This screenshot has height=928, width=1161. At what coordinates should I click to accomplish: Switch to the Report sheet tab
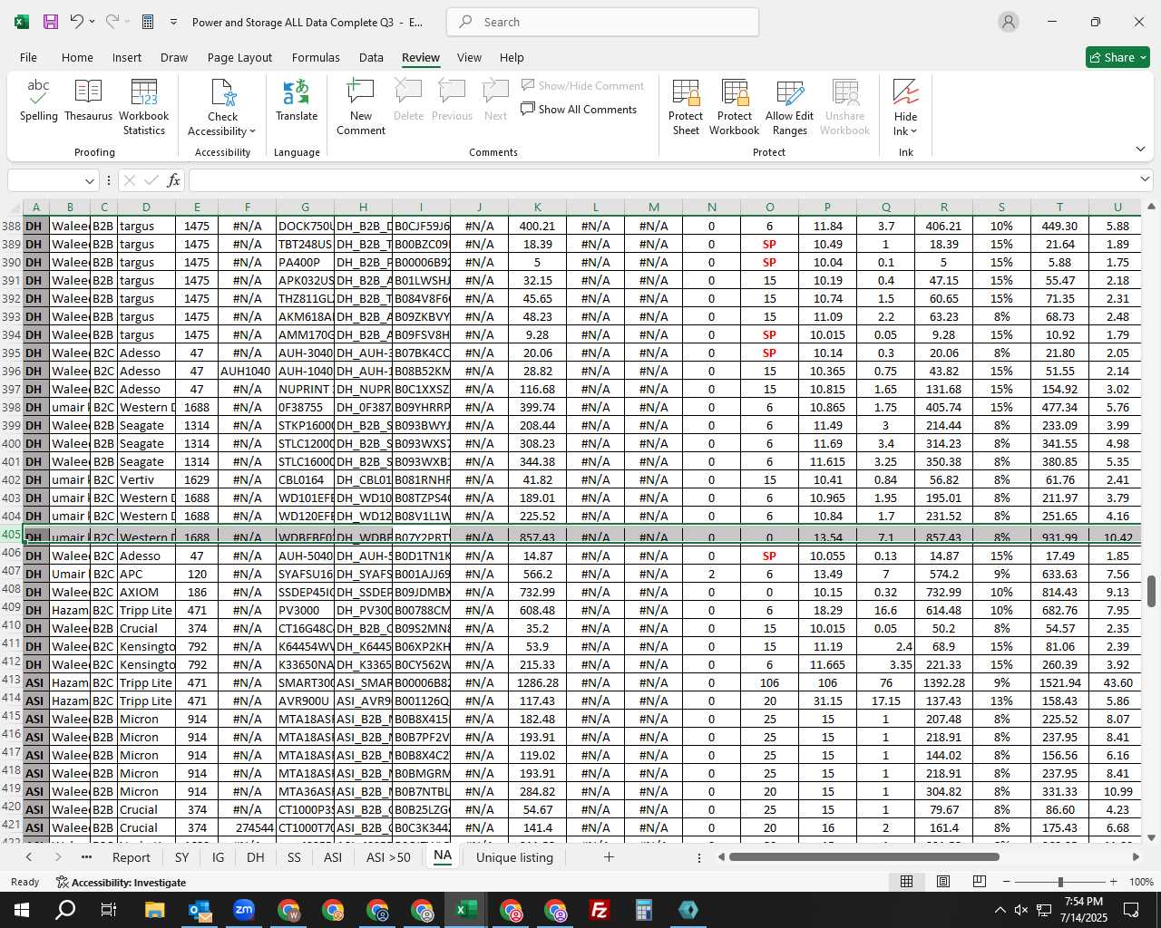tap(131, 857)
